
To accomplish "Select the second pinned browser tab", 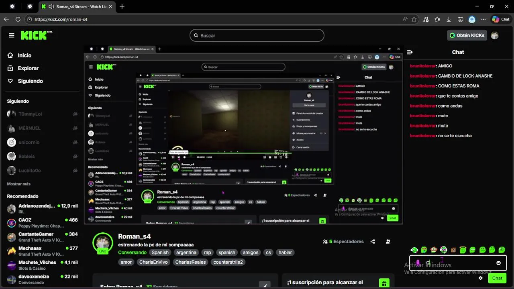I will 30,6.
